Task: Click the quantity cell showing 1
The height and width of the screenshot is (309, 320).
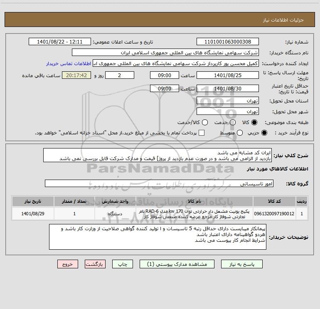Action: (x=74, y=214)
